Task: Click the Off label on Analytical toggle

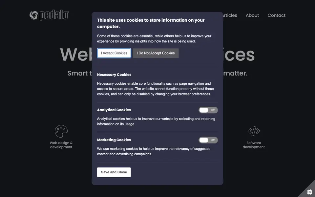Action: click(x=213, y=110)
